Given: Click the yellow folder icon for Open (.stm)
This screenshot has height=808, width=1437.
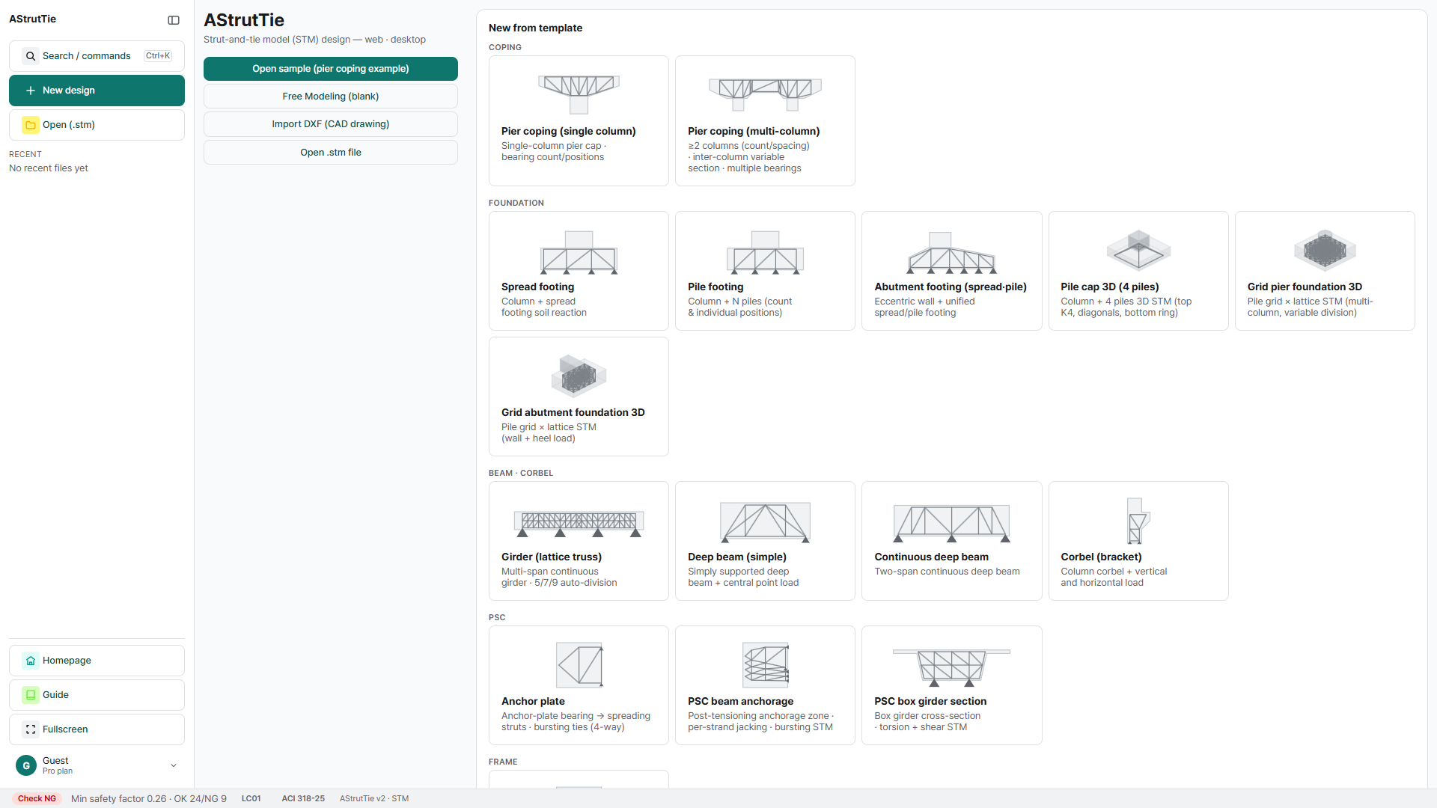Looking at the screenshot, I should tap(31, 125).
